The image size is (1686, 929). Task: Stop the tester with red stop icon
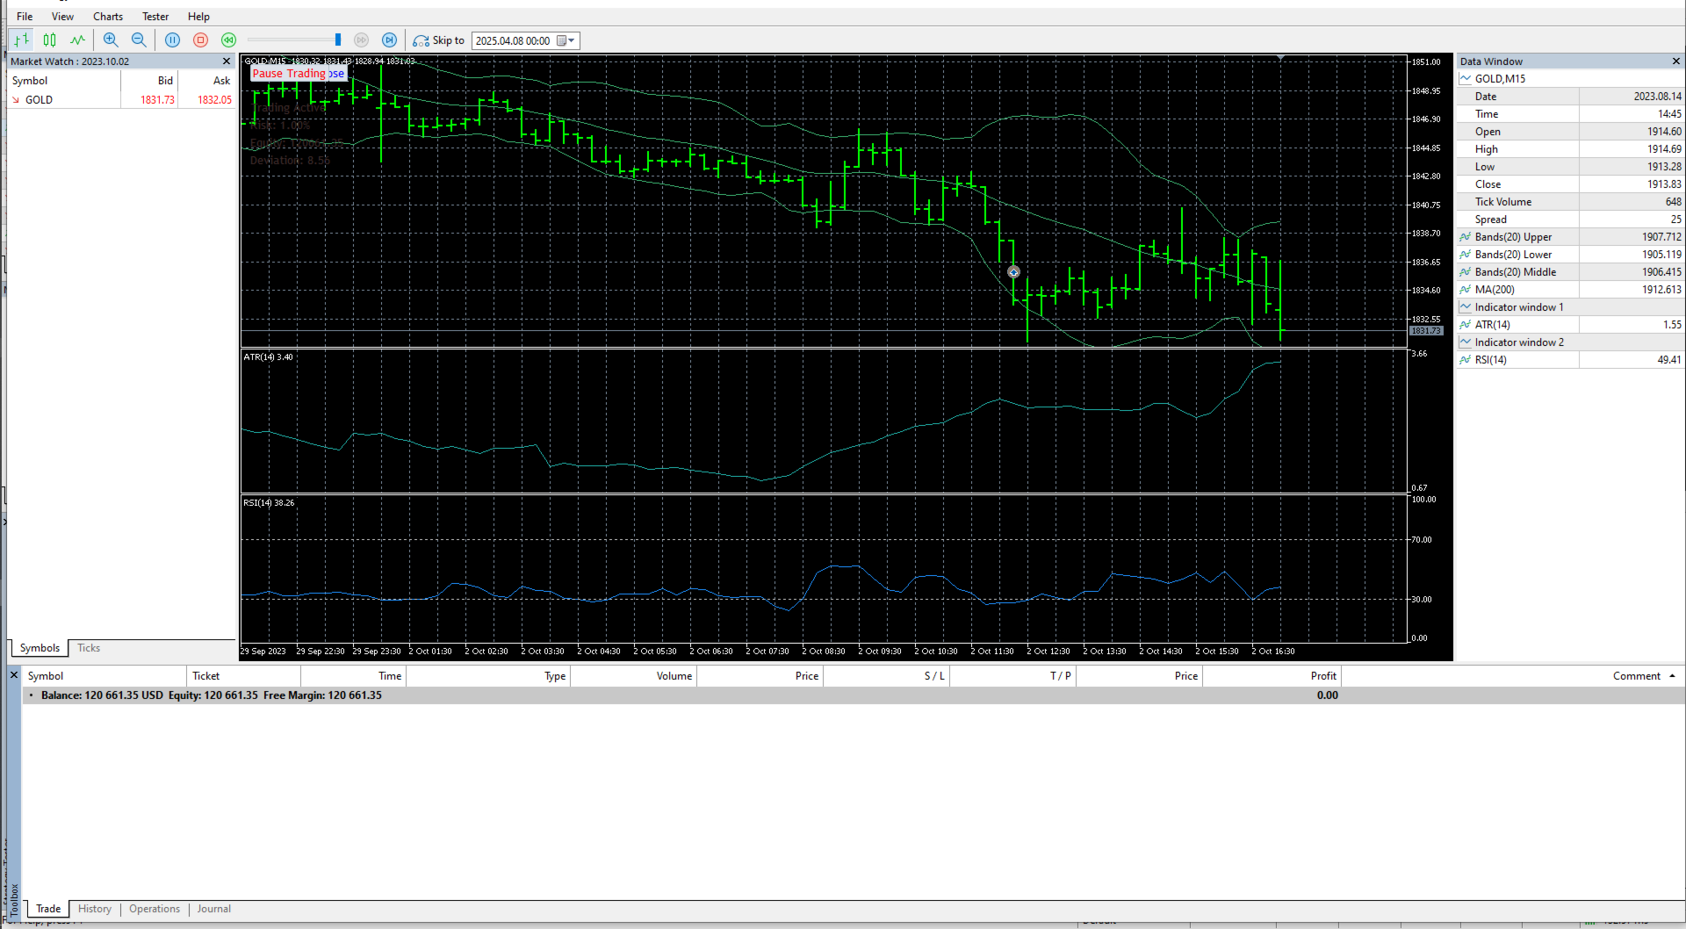tap(201, 40)
